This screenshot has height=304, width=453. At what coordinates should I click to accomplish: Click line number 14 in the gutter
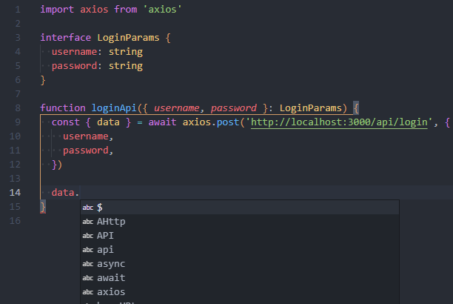pyautogui.click(x=15, y=193)
